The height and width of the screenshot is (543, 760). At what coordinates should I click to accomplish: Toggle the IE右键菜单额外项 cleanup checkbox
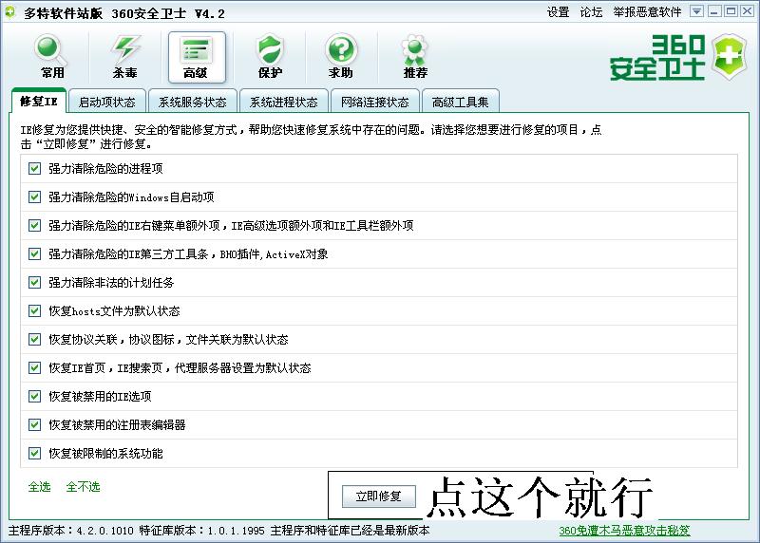pos(34,225)
